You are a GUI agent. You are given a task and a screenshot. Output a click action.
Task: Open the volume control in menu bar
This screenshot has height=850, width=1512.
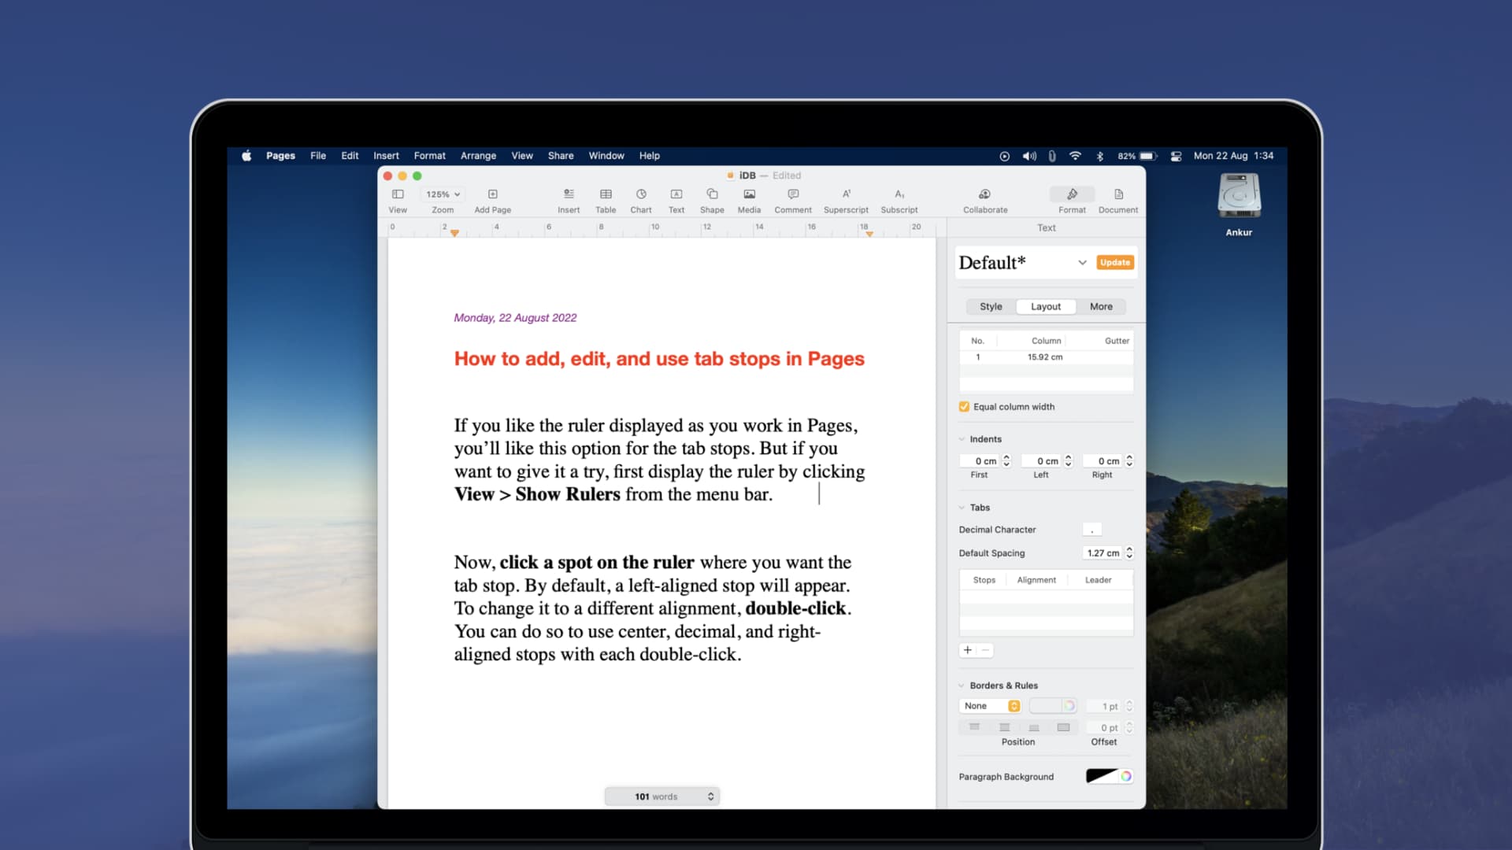point(1029,156)
